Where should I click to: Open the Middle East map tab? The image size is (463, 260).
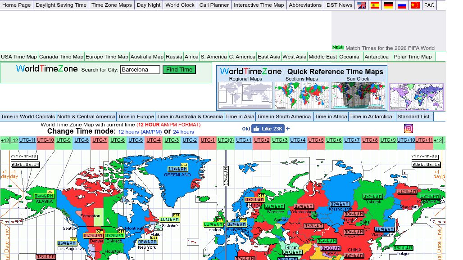pyautogui.click(x=322, y=57)
